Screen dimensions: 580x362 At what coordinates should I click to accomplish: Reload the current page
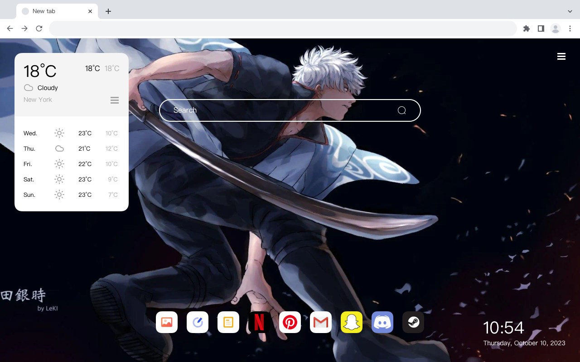point(39,29)
